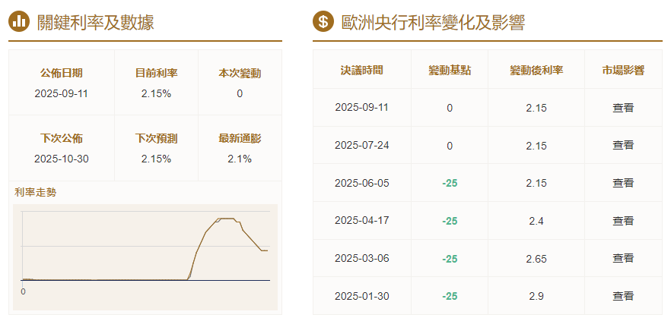This screenshot has width=671, height=318.
Task: Click the 2025-09-11 date under 公佈日期
Action: click(x=61, y=93)
